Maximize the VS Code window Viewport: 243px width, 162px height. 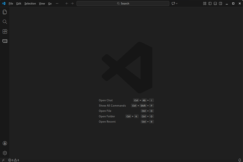click(x=233, y=4)
